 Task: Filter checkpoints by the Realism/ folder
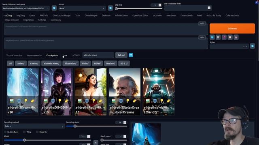[110, 64]
